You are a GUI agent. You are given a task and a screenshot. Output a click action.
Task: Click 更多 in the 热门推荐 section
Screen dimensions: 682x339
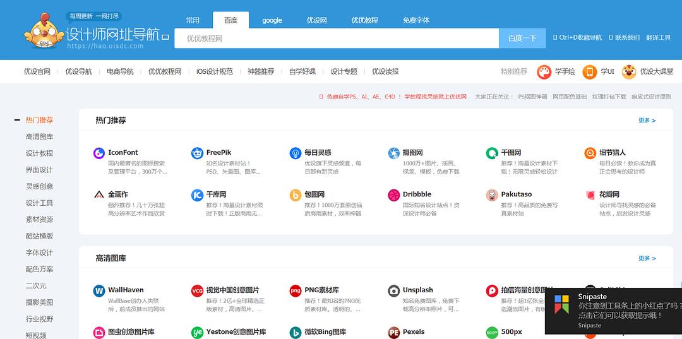pos(647,121)
